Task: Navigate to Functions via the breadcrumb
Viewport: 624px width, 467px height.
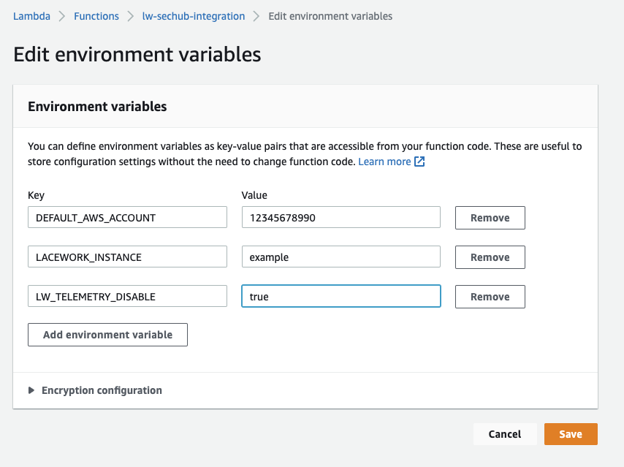Action: click(x=96, y=15)
